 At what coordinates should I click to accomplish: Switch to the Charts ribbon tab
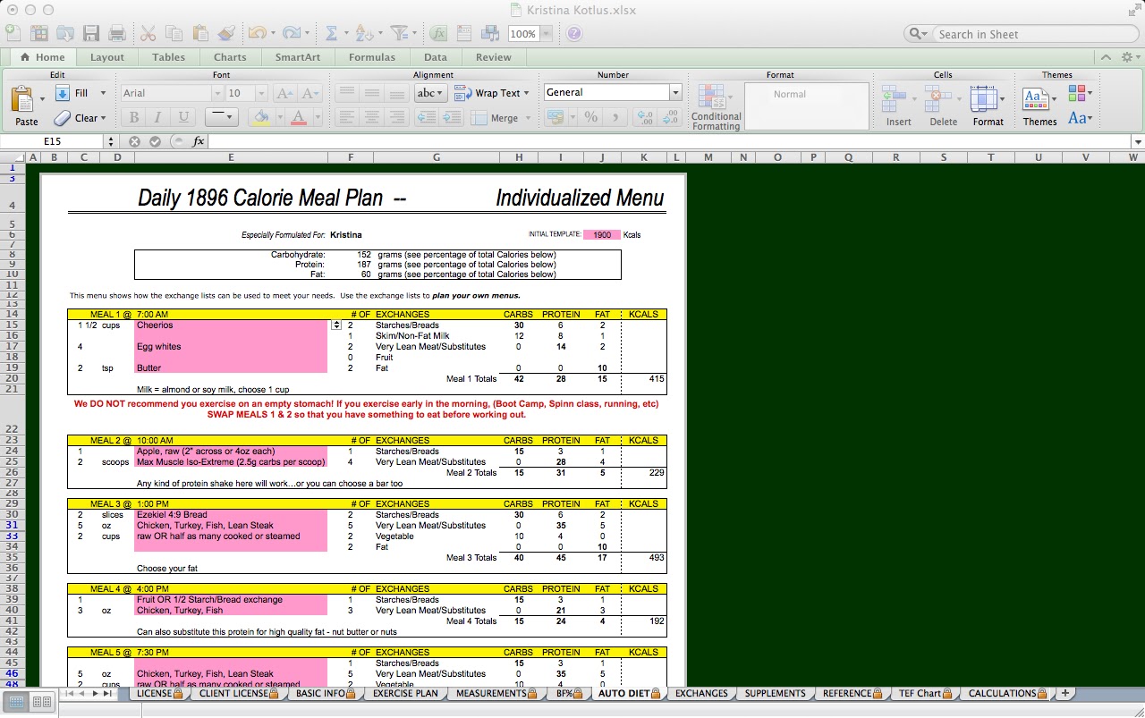click(x=230, y=57)
